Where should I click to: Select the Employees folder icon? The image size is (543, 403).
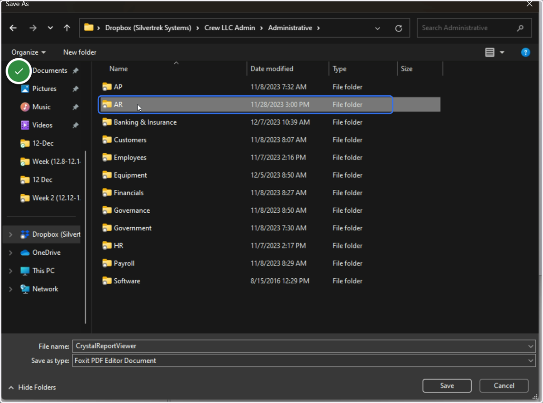pos(107,157)
